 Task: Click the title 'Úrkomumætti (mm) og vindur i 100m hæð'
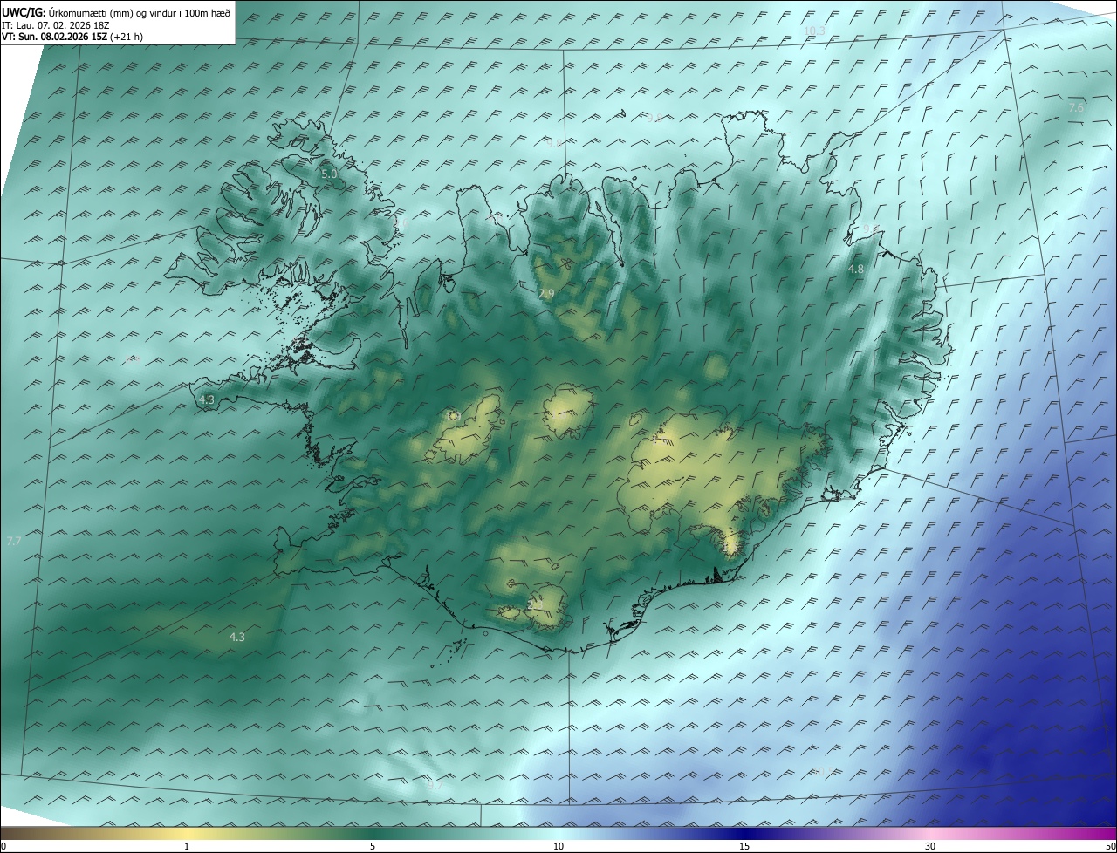[139, 12]
